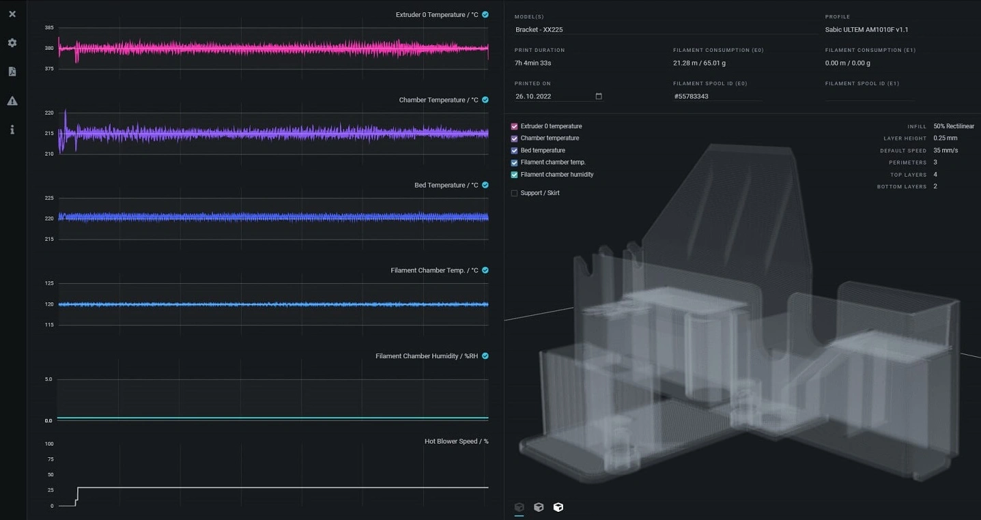Select the darkest cube view mode icon
Image resolution: width=981 pixels, height=520 pixels.
519,507
